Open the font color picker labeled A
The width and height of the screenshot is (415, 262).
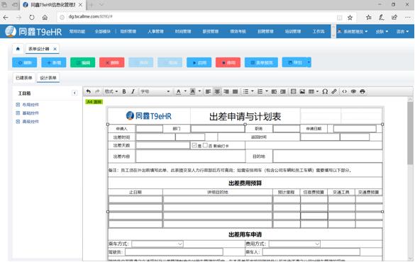tap(178, 91)
